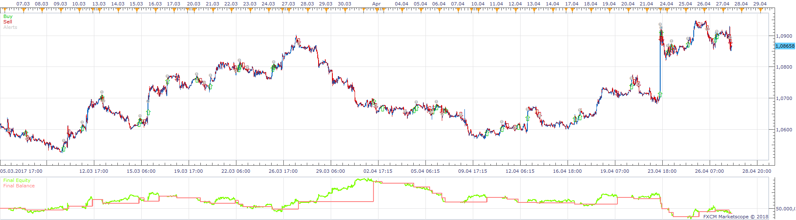The width and height of the screenshot is (796, 220).
Task: Click the 30.03 date marker at top
Action: tap(345, 4)
